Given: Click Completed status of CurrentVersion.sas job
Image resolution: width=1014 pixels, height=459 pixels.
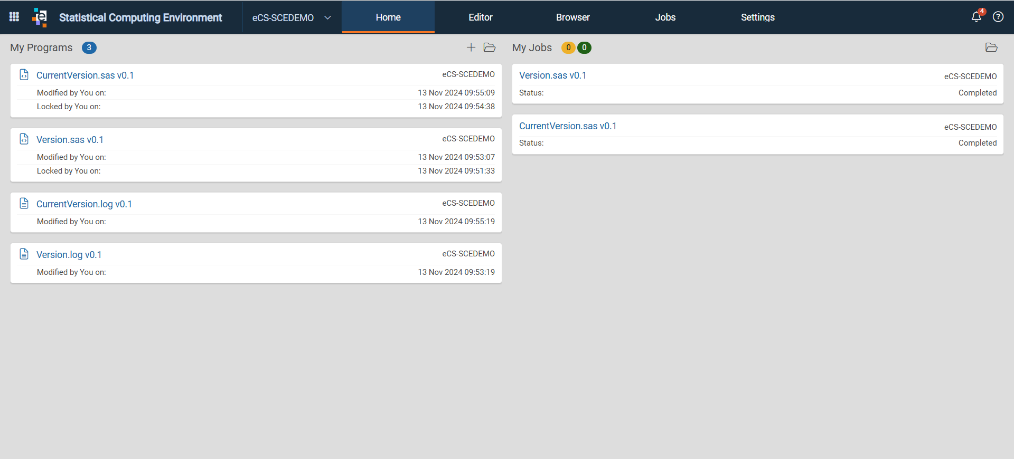Looking at the screenshot, I should (978, 143).
